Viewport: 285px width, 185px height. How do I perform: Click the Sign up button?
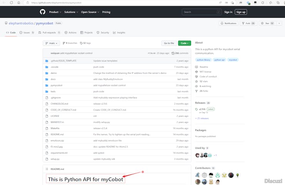[x=241, y=12]
